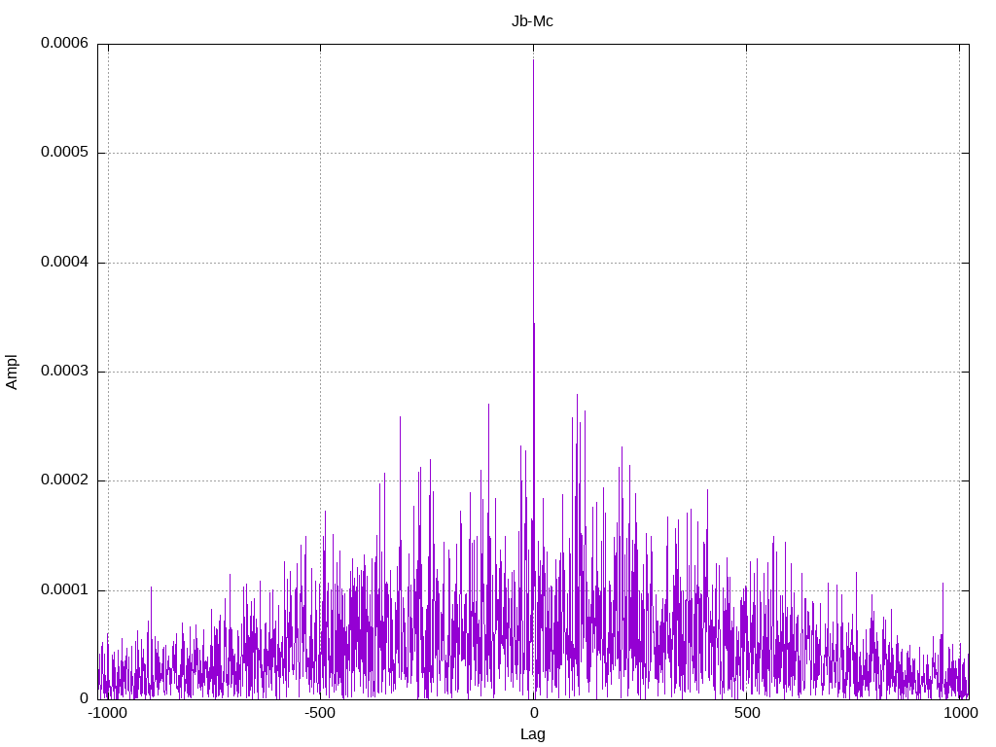
Task: Click the tip of the tallest central peak
Action: [534, 59]
